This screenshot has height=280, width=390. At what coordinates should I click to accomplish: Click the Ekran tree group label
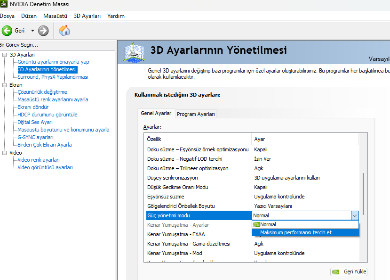point(16,85)
